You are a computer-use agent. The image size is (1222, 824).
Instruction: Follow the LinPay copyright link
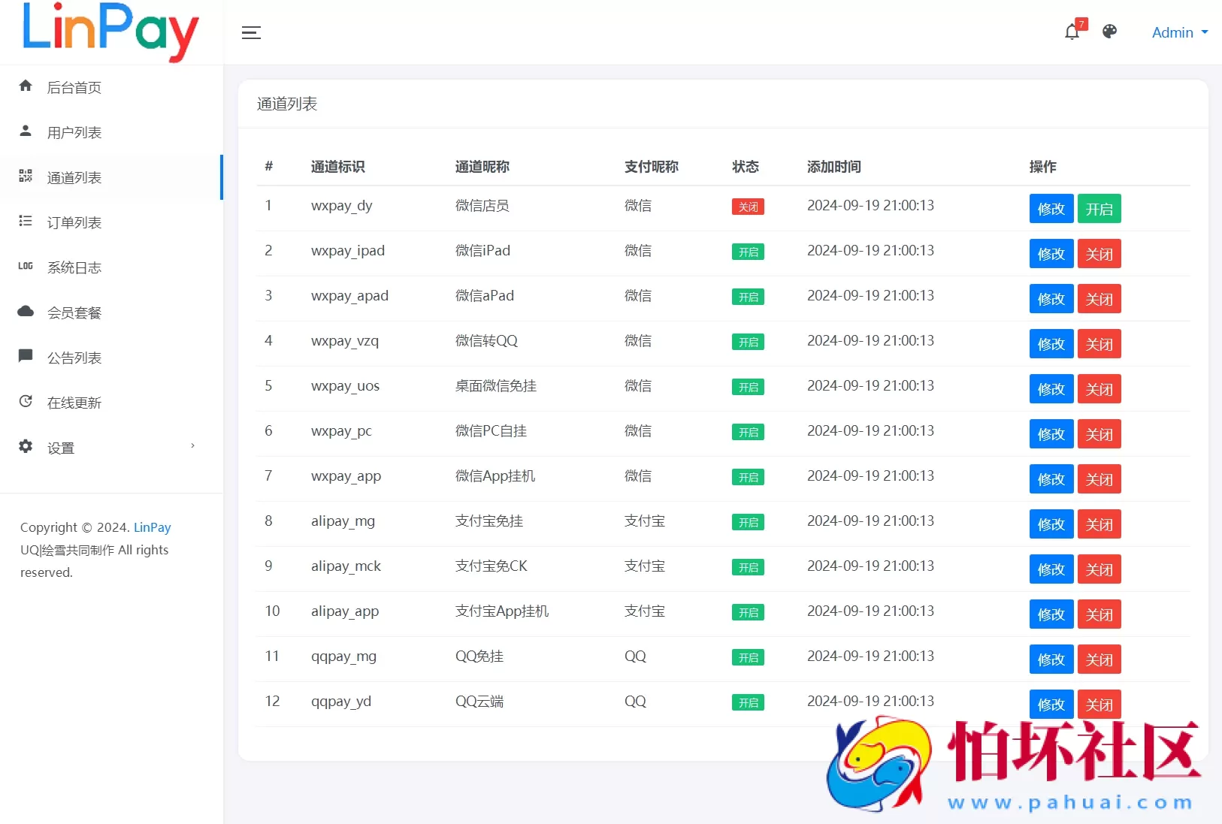152,527
